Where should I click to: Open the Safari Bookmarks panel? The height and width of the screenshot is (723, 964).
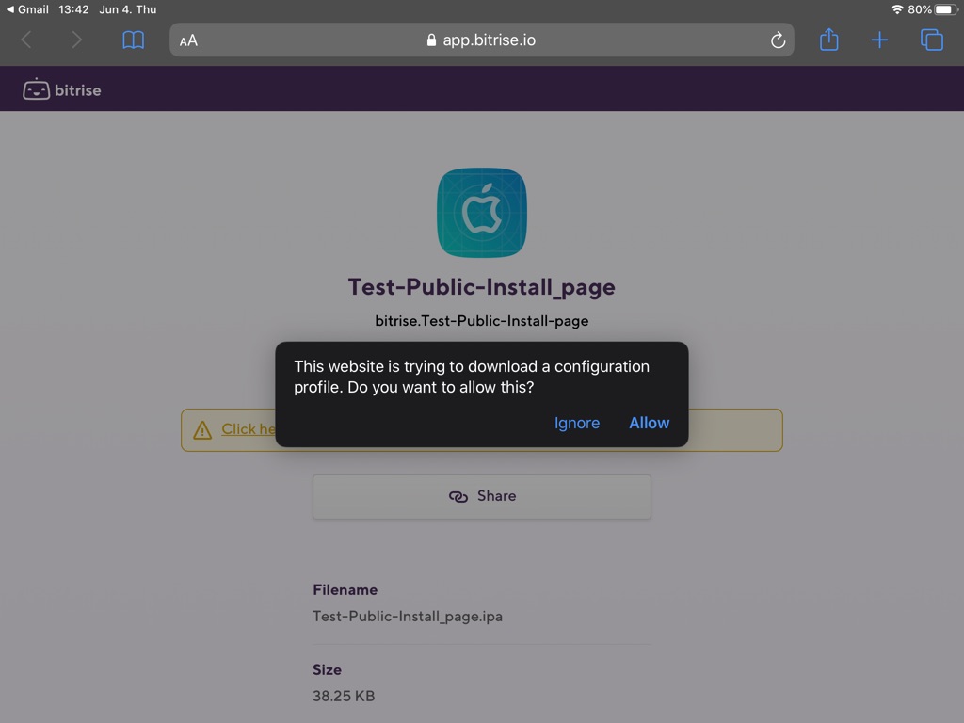pos(133,40)
